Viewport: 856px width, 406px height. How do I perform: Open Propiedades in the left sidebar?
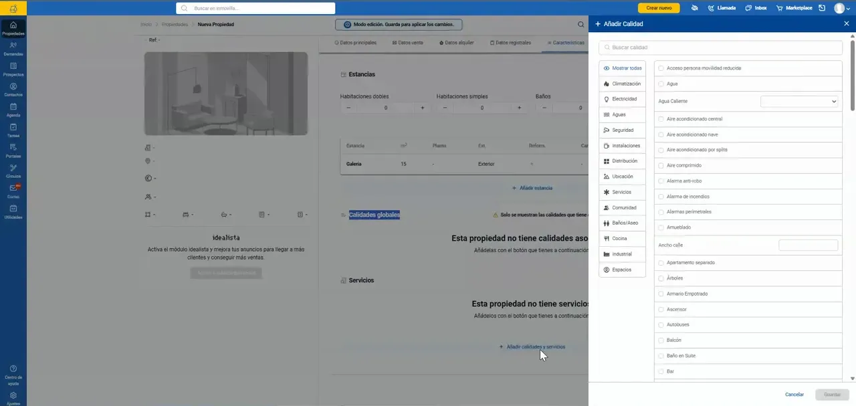coord(13,29)
